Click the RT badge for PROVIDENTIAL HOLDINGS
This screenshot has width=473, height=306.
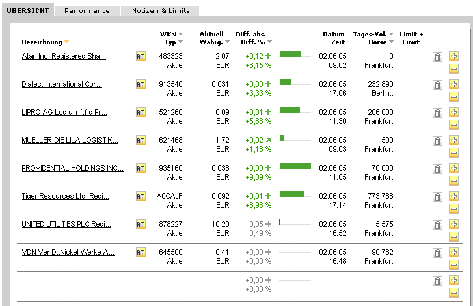(x=141, y=169)
